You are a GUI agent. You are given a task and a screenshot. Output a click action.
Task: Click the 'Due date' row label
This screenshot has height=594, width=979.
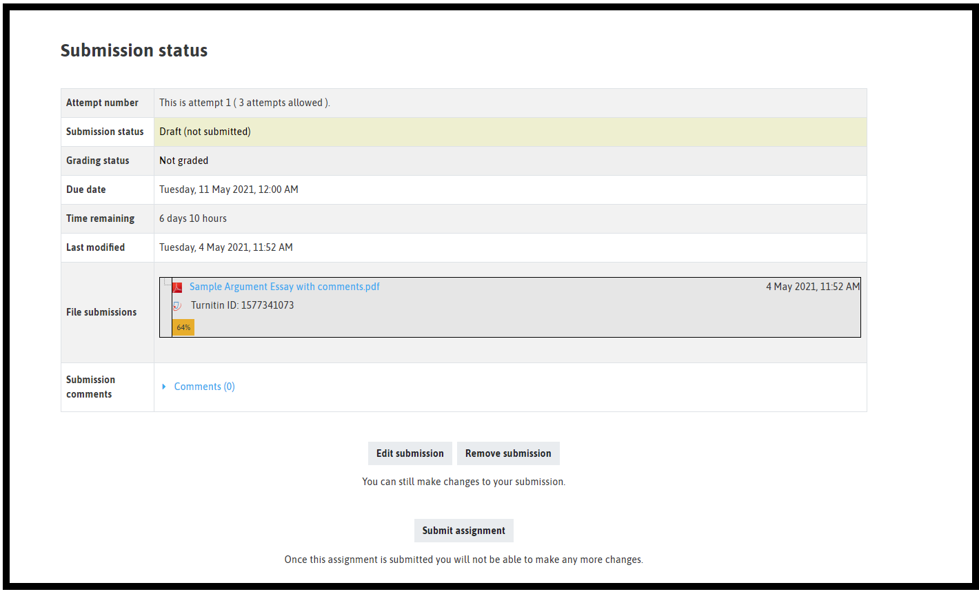pos(86,190)
